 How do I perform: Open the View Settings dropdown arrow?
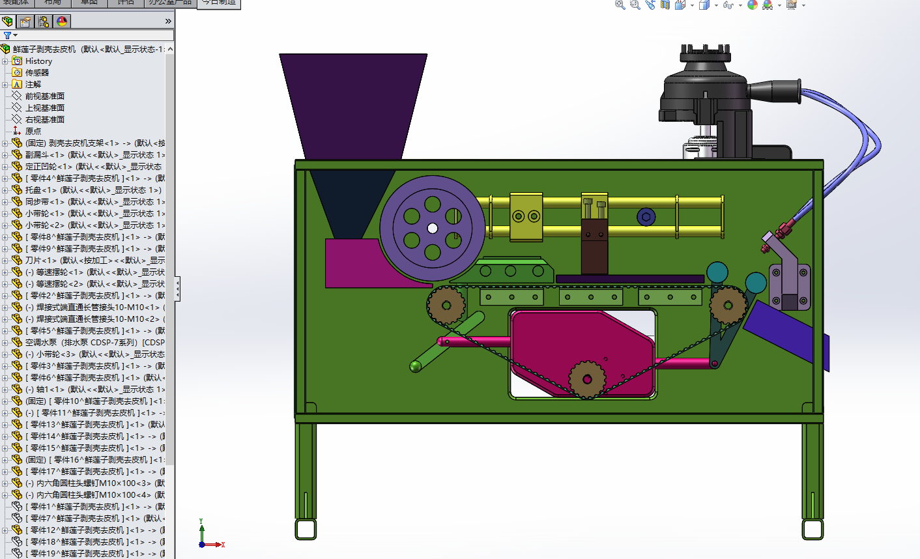pyautogui.click(x=803, y=5)
